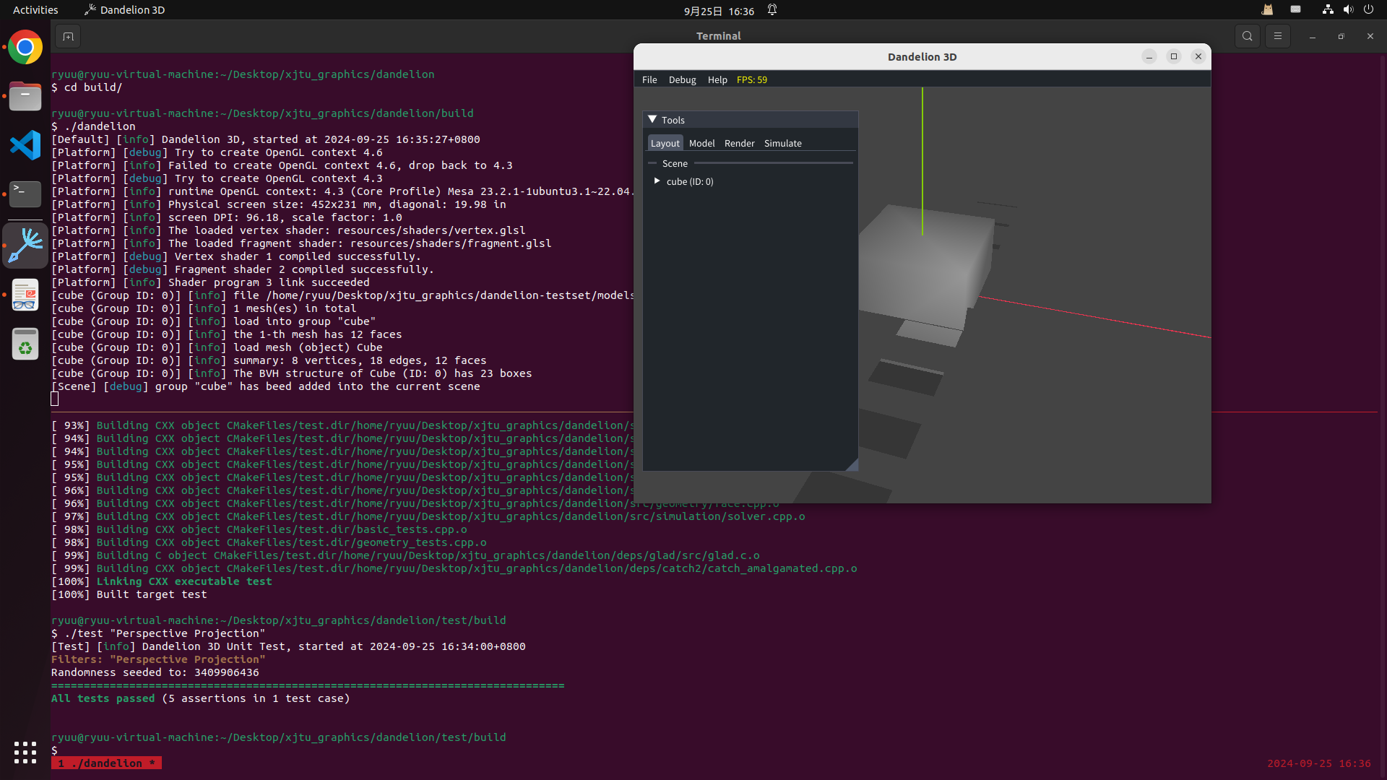Expand the cube (ID: 0) tree node
The width and height of the screenshot is (1387, 780).
tap(657, 181)
